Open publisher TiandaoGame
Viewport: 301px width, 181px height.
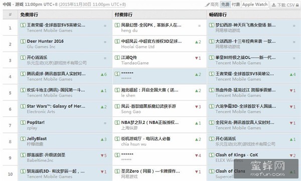coord(135,63)
